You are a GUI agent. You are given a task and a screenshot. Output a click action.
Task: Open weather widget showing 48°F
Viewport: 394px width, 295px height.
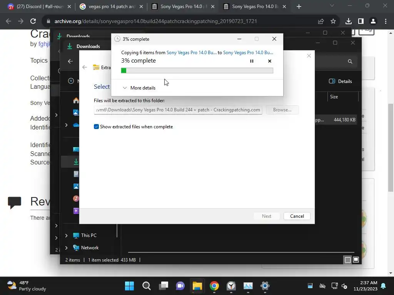point(27,286)
